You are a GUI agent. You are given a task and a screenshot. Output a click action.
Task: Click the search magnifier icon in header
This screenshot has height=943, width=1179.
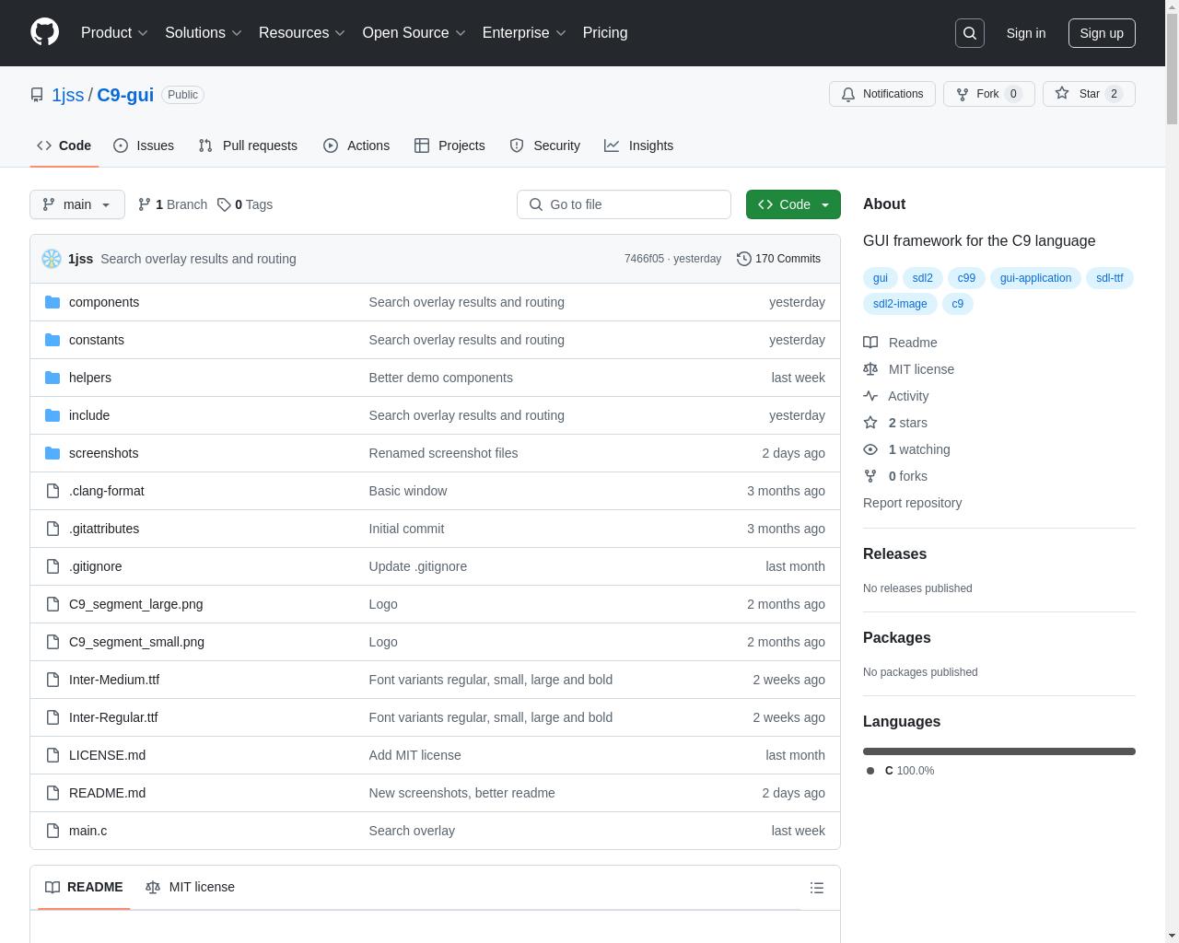pyautogui.click(x=970, y=33)
